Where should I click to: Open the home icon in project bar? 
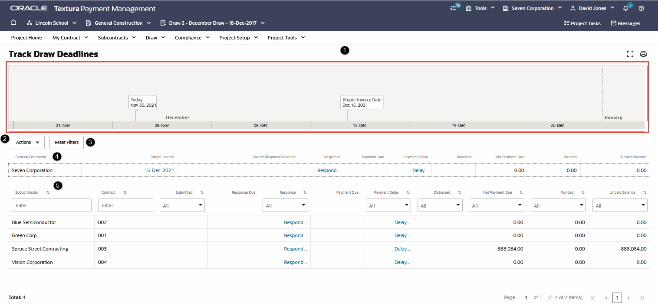[x=13, y=23]
